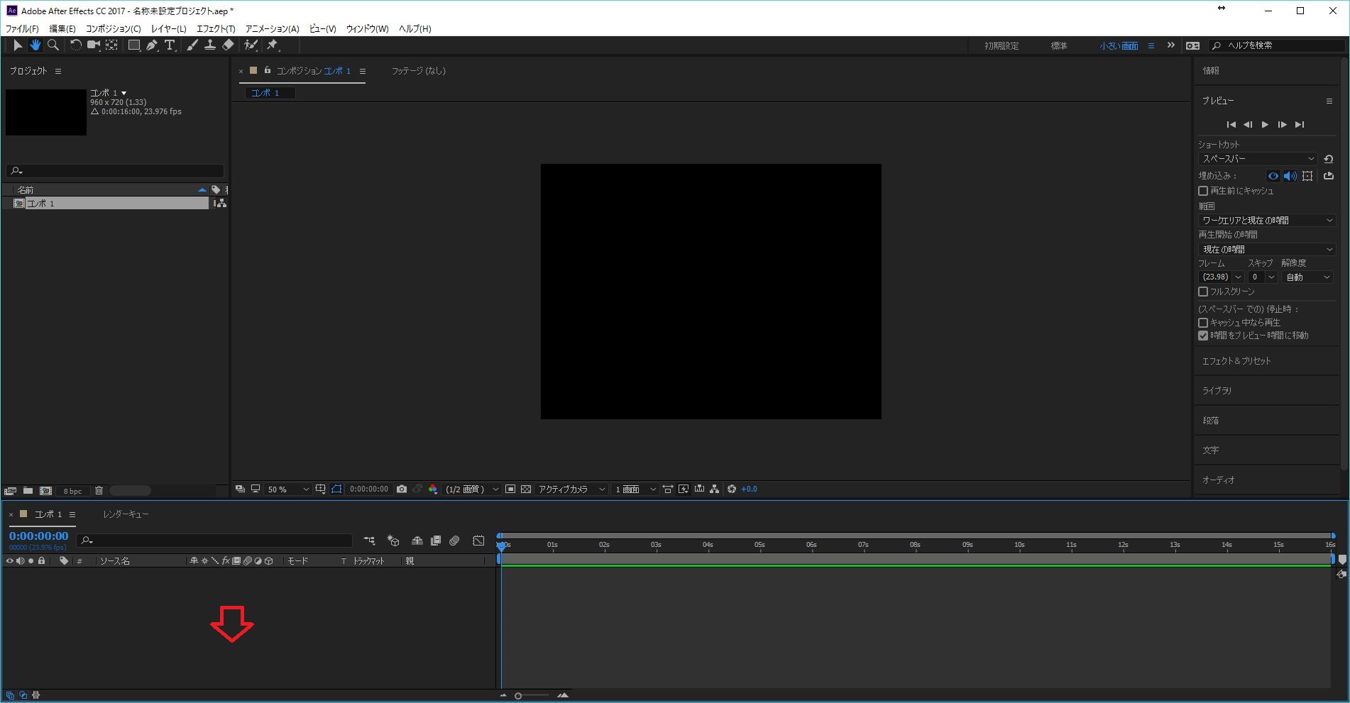Image resolution: width=1350 pixels, height=703 pixels.
Task: Click the Interpret Footage icon in Project panel
Action: (10, 491)
